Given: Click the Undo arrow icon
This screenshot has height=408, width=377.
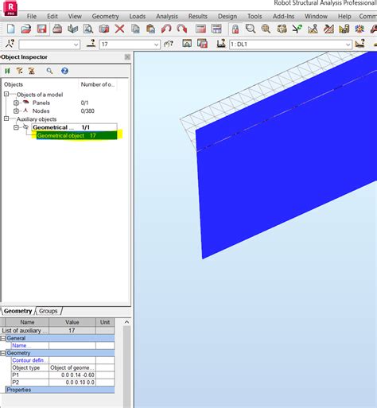Looking at the screenshot, I should pyautogui.click(x=166, y=29).
